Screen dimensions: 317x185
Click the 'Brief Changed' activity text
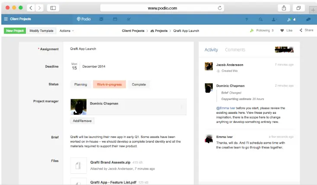pos(231,93)
